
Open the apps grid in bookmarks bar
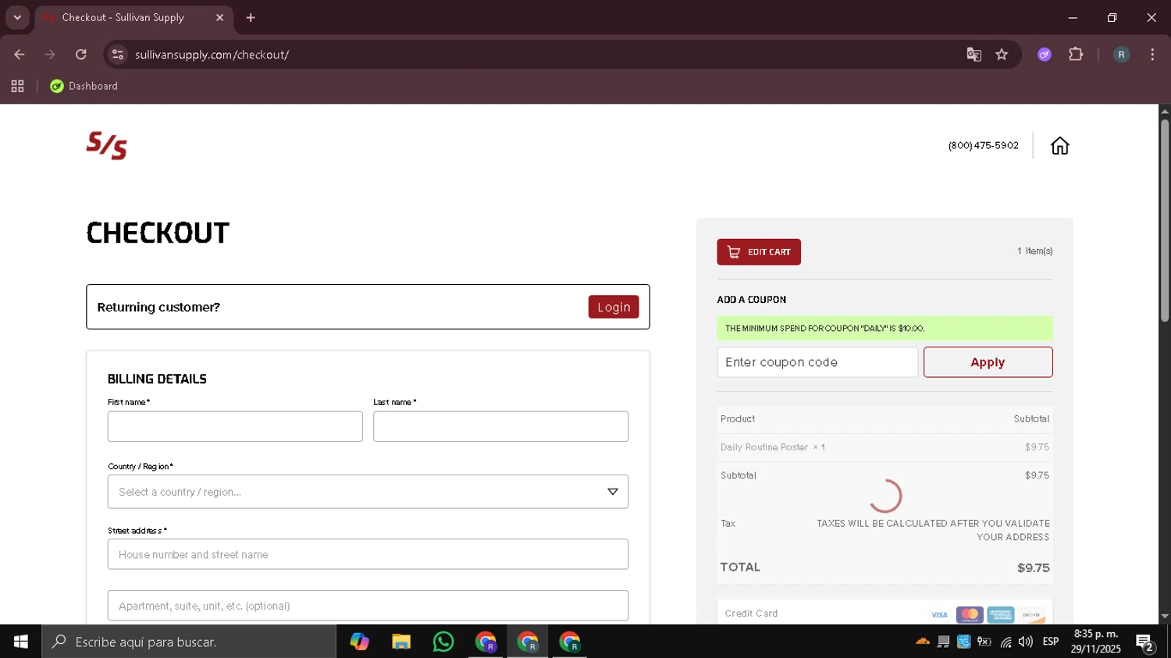[17, 87]
